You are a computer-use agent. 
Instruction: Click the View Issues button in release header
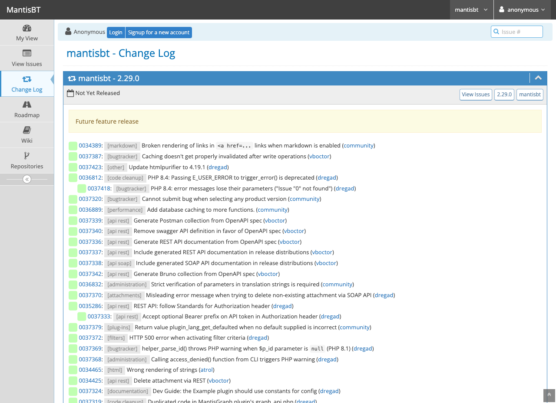[476, 95]
